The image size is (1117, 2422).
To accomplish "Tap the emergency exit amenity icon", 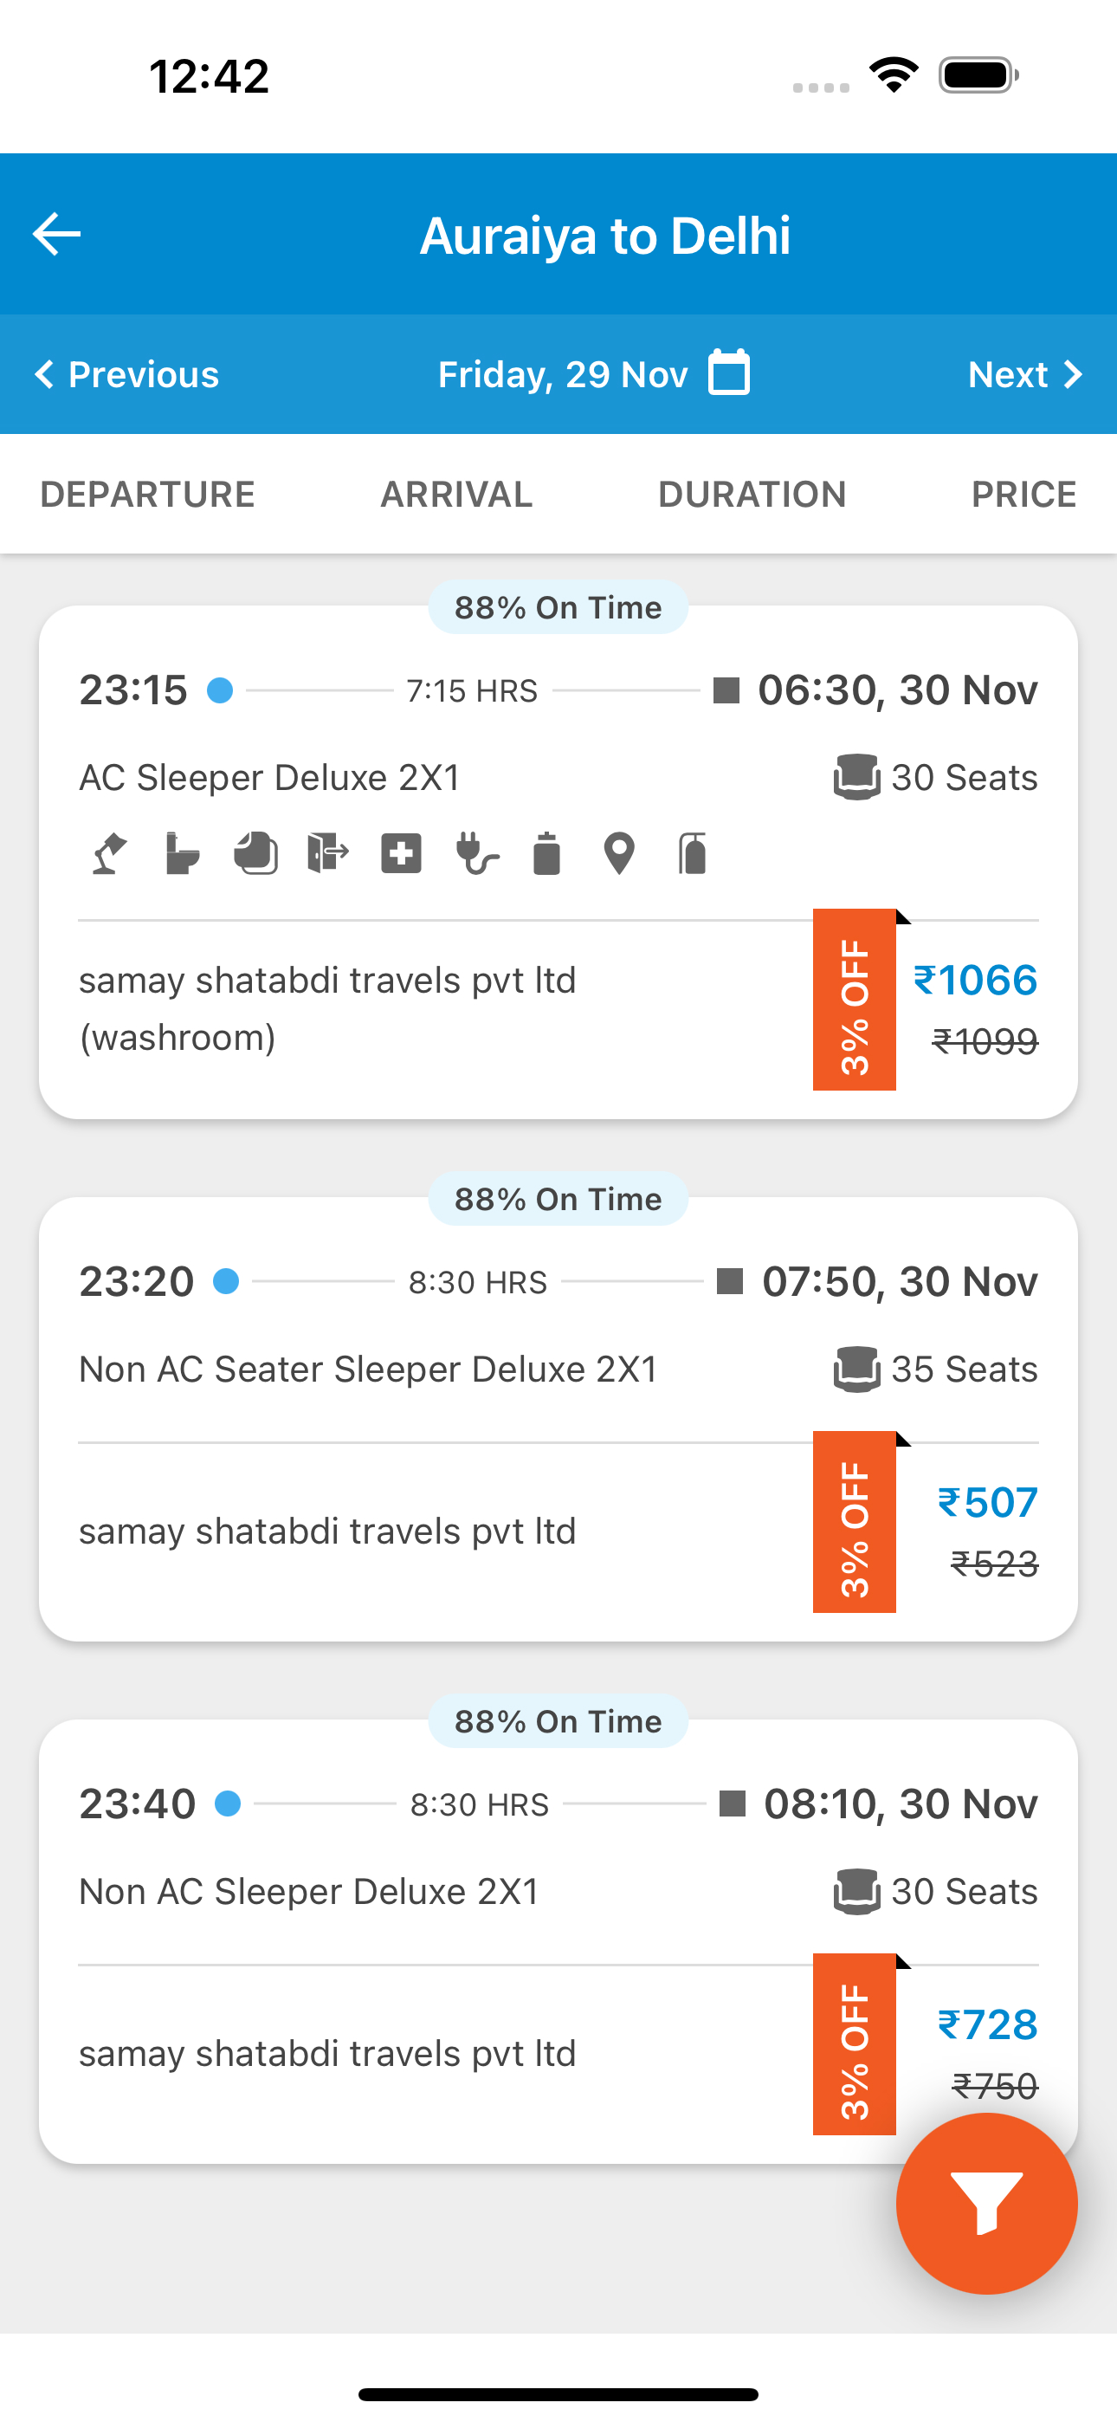I will [328, 854].
